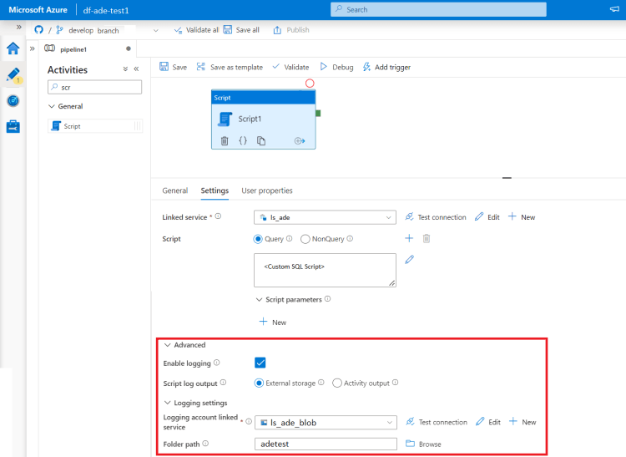Image resolution: width=626 pixels, height=457 pixels.
Task: Click Linked service info icon
Action: click(x=218, y=216)
